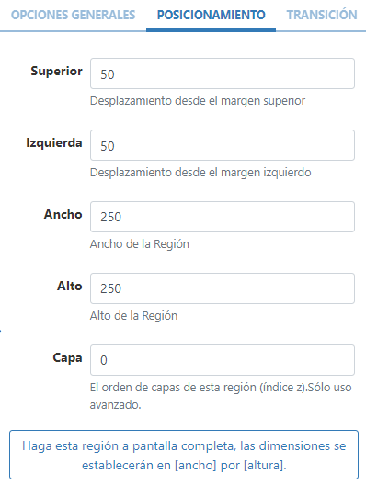
Task: Click the Ancho field label
Action: coord(63,214)
